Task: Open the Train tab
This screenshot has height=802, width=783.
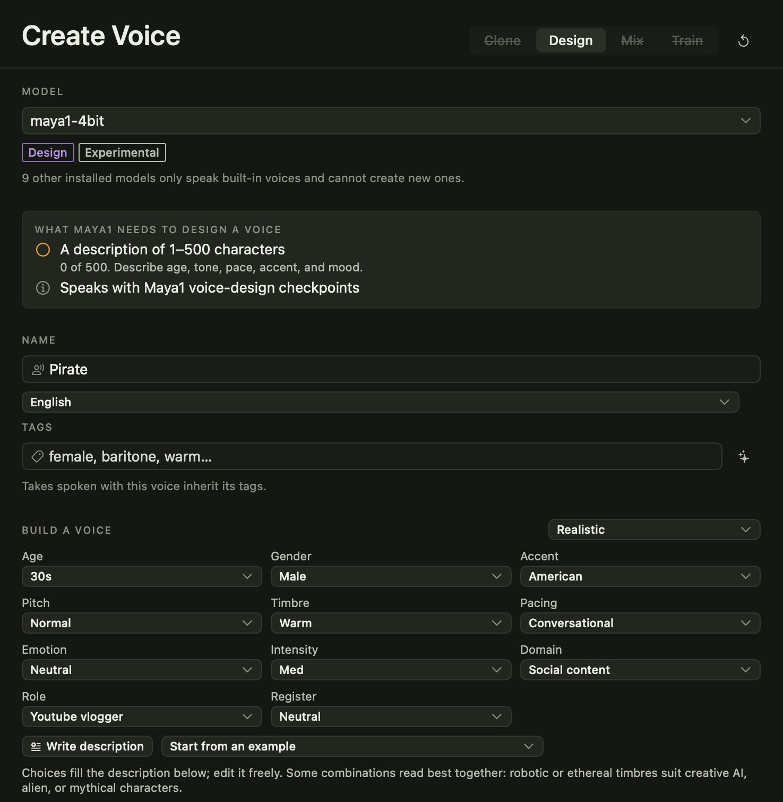Action: pyautogui.click(x=687, y=41)
